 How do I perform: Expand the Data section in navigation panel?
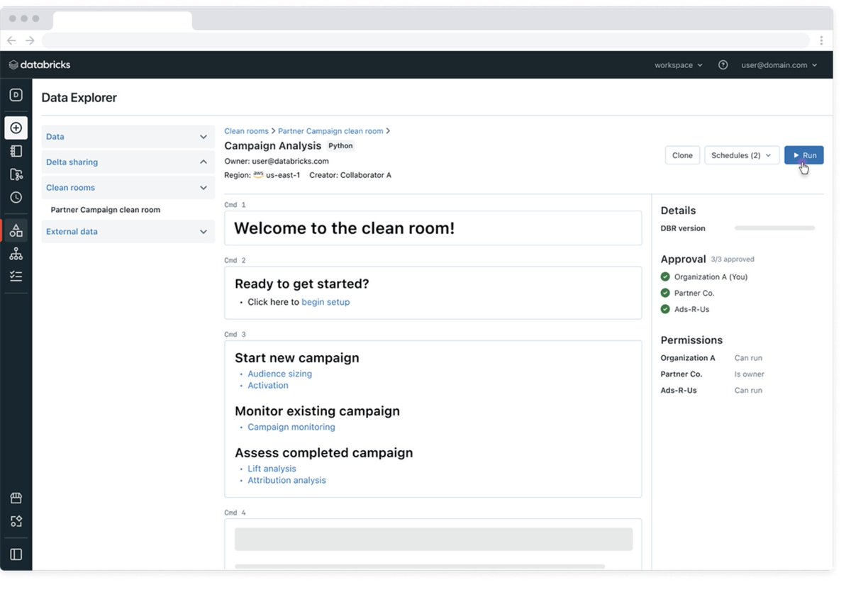click(128, 136)
